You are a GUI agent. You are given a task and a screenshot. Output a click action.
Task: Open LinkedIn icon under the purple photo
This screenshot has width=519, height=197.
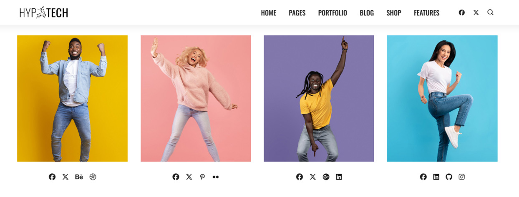339,177
